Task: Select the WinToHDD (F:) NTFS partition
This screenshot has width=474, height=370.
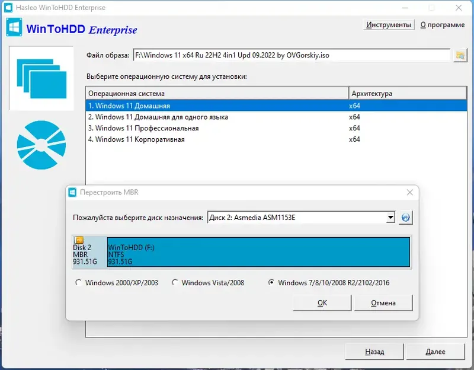Action: click(x=258, y=252)
